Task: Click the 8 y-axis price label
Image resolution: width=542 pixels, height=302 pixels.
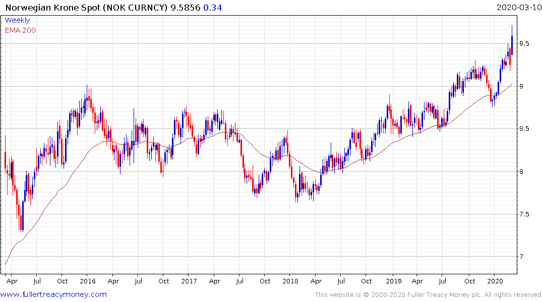Action: point(521,172)
